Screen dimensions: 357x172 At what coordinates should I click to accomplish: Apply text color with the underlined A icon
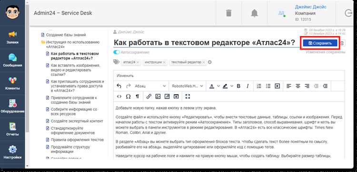click(212, 86)
